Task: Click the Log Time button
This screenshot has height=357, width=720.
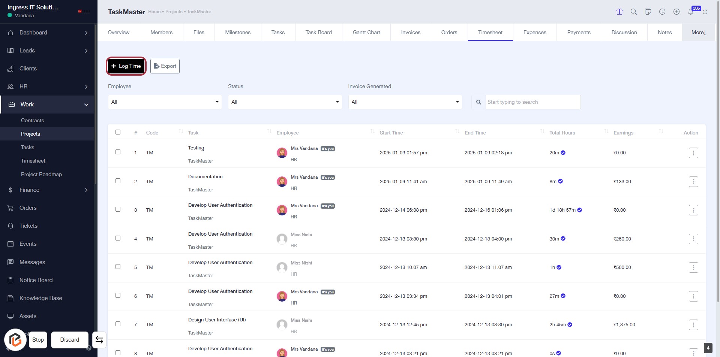Action: click(126, 66)
